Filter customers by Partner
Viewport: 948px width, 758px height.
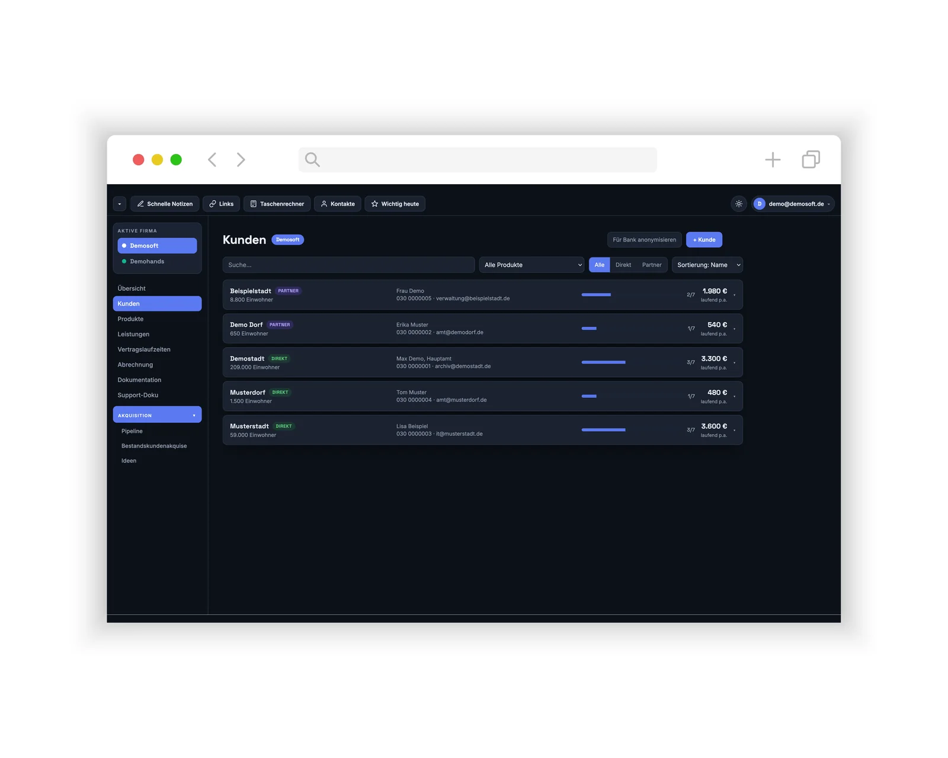pyautogui.click(x=652, y=265)
